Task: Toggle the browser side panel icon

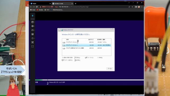Action: point(136,7)
